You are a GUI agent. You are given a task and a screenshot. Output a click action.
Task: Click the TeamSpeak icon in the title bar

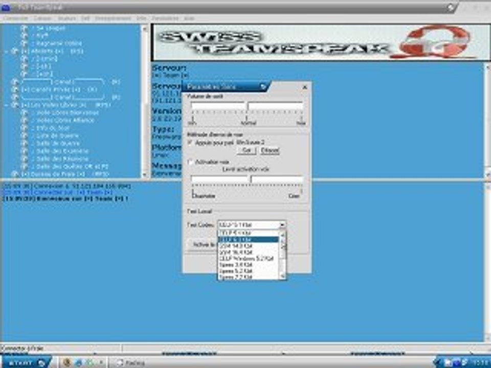(6, 7)
